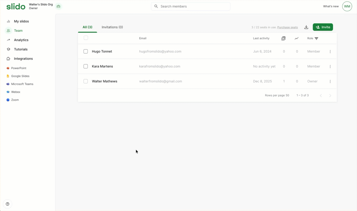Image resolution: width=357 pixels, height=211 pixels.
Task: Click the Email column header
Action: (143, 38)
